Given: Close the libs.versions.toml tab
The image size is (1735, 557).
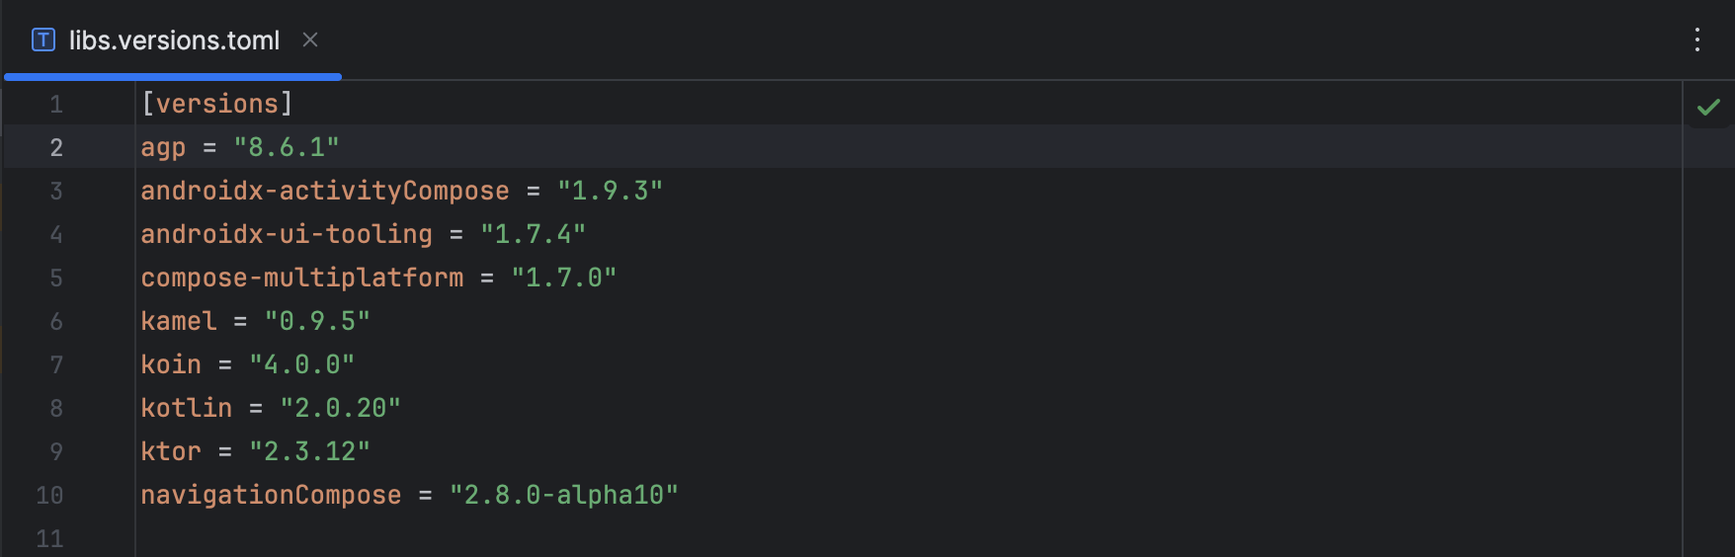Looking at the screenshot, I should [x=310, y=40].
